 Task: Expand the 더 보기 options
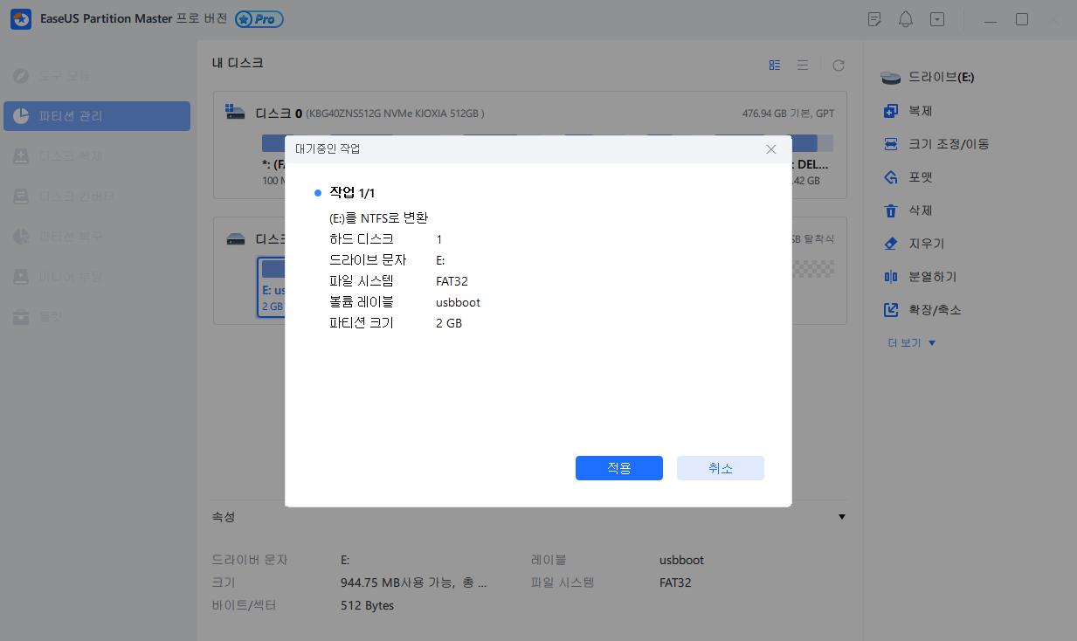point(911,342)
